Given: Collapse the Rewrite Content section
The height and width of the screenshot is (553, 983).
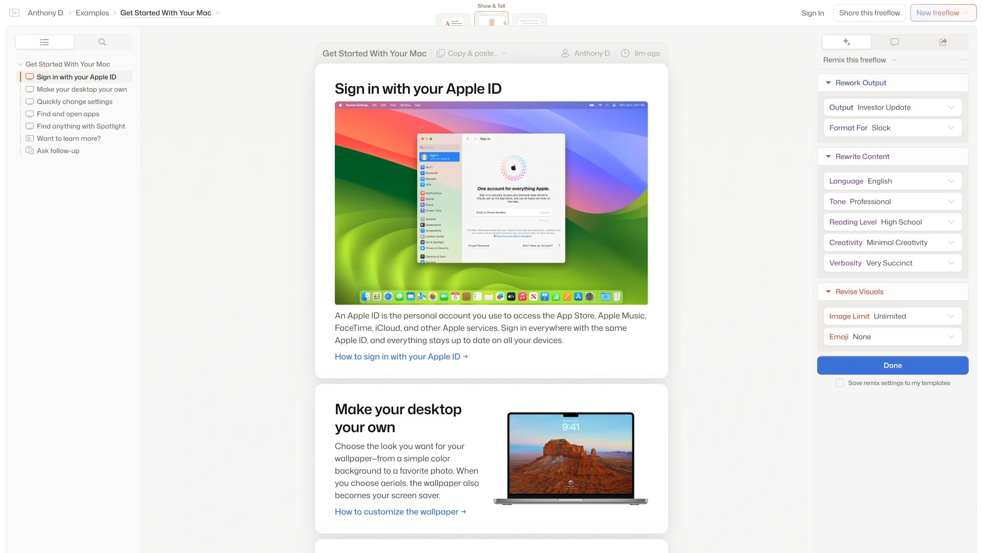Looking at the screenshot, I should point(828,157).
